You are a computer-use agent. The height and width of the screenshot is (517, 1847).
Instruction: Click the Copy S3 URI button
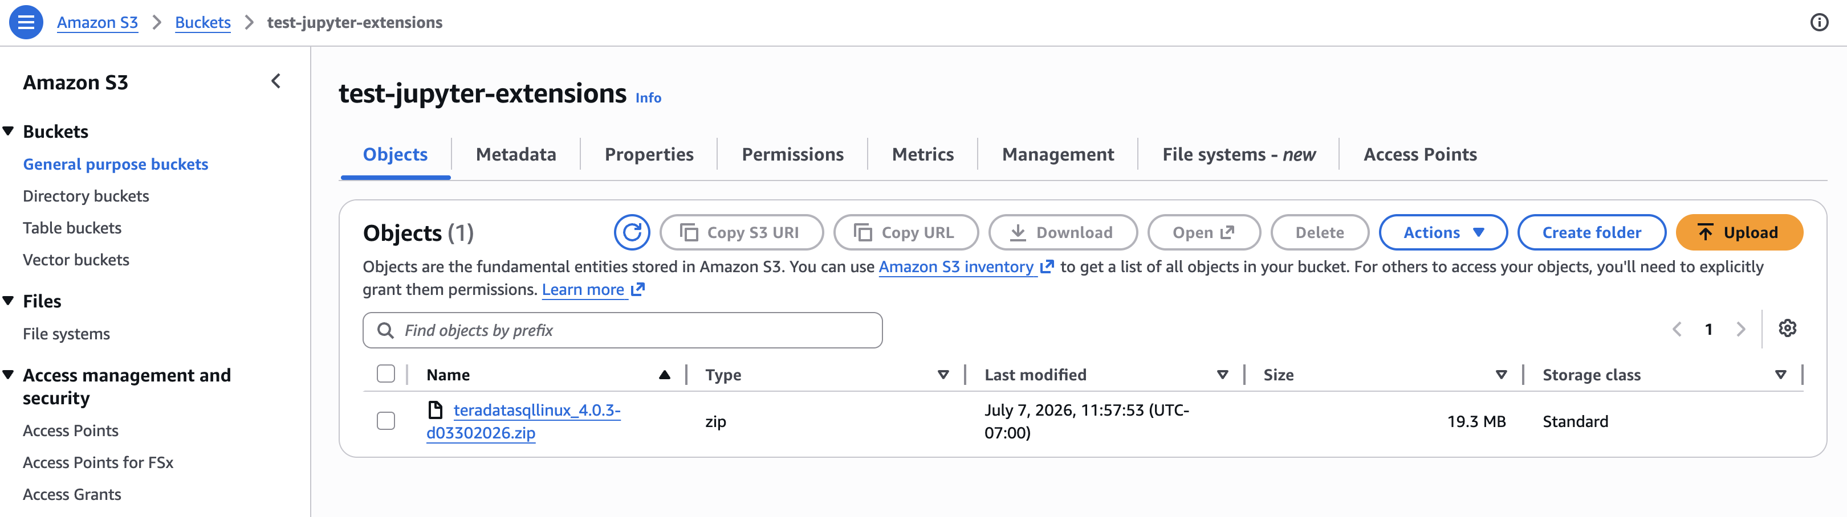(x=742, y=232)
